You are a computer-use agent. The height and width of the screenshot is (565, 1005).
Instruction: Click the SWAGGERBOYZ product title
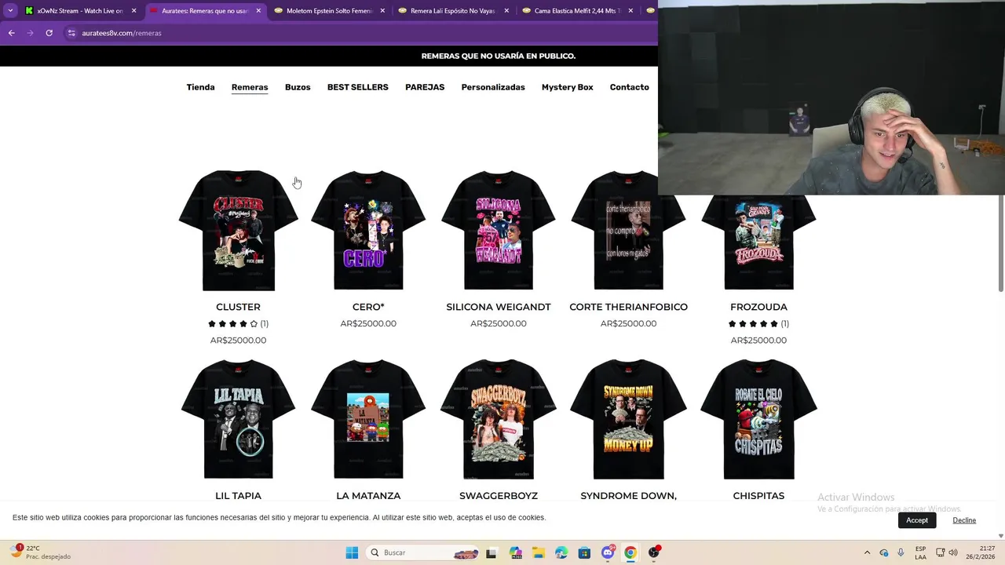pos(499,496)
